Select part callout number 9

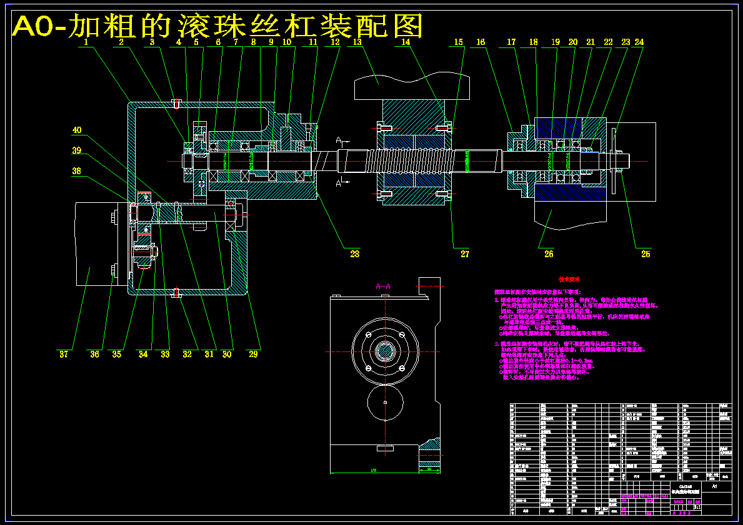click(x=271, y=42)
